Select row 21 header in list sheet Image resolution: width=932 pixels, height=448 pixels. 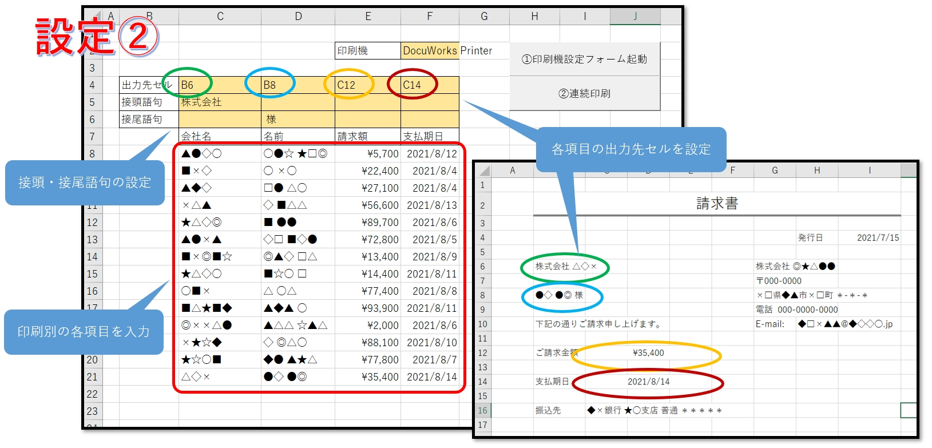click(x=93, y=376)
